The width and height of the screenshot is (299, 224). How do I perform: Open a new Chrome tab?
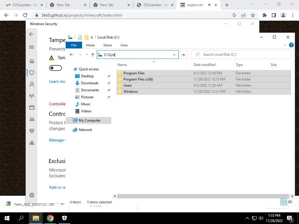(x=227, y=5)
